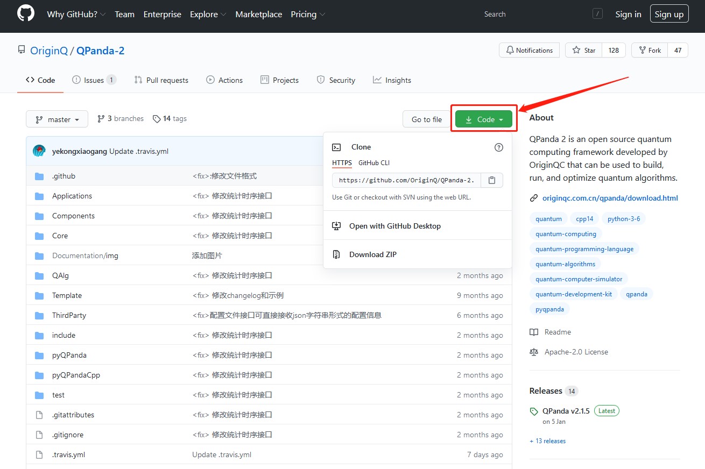Click the python-3-6 topic tag
The image size is (705, 469).
(x=624, y=219)
